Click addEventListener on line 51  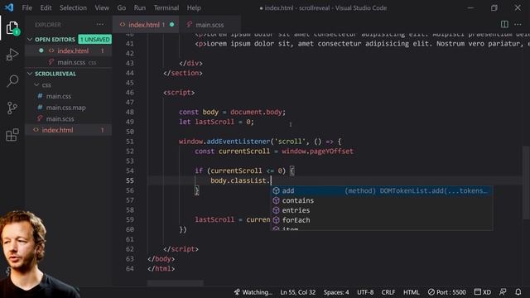click(x=238, y=142)
